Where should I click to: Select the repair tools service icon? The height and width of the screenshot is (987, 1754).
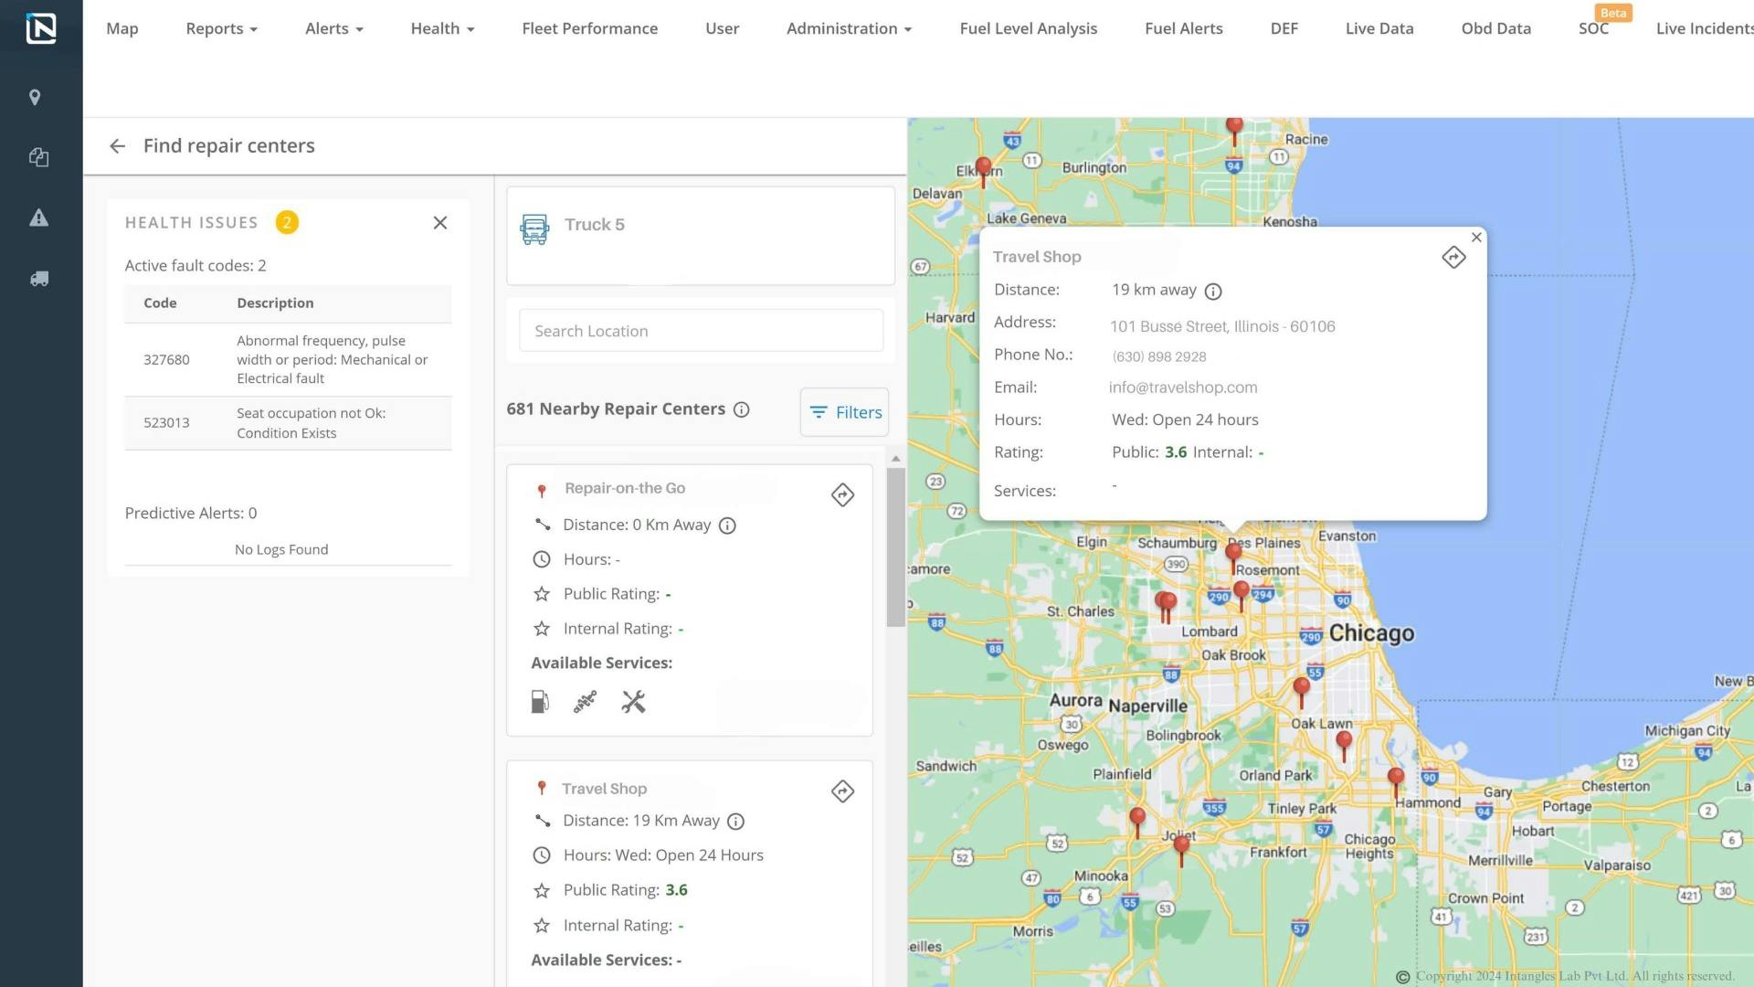point(632,701)
